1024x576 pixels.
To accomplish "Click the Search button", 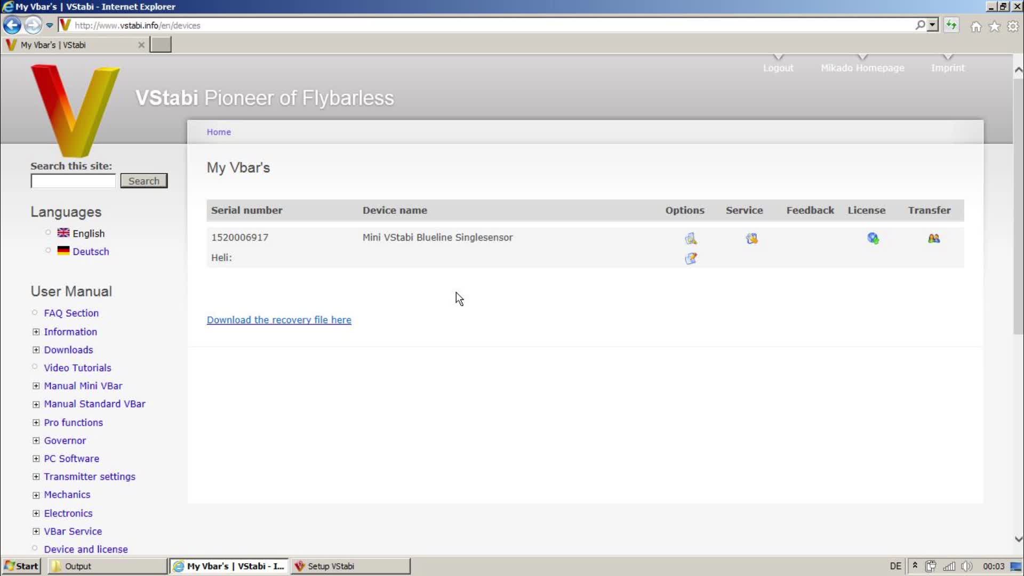I will pos(144,181).
